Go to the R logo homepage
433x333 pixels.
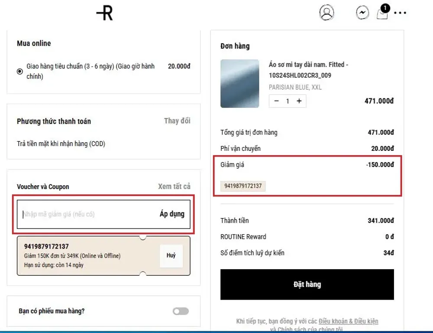pos(105,13)
